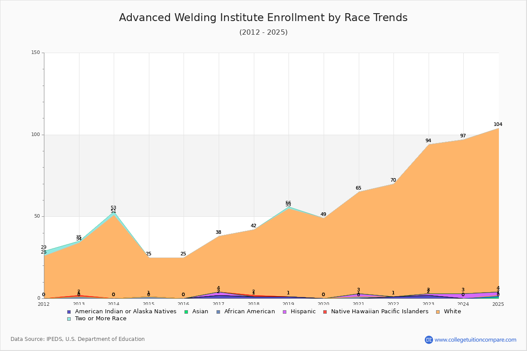Click the 2012 x-axis label

pyautogui.click(x=44, y=304)
